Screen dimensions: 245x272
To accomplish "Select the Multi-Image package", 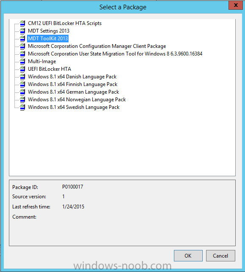I will (42, 61).
